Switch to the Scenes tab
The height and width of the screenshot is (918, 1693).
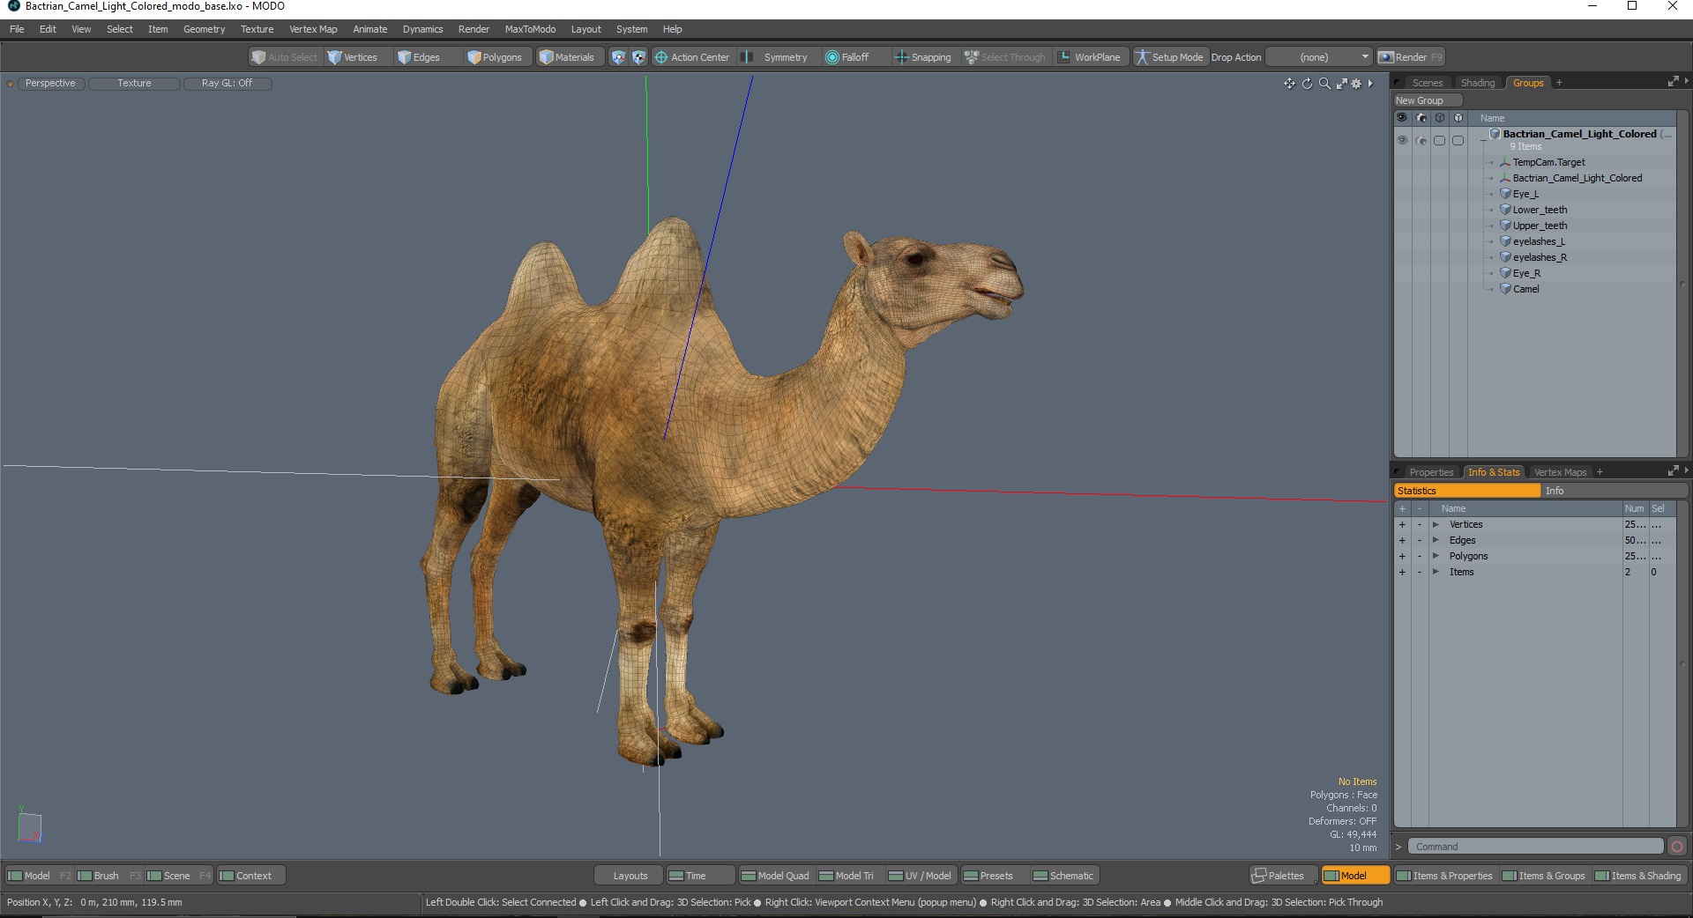pos(1427,83)
